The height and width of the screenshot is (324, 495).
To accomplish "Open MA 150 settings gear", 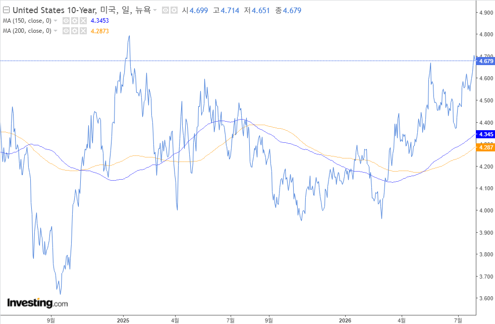I will point(75,21).
